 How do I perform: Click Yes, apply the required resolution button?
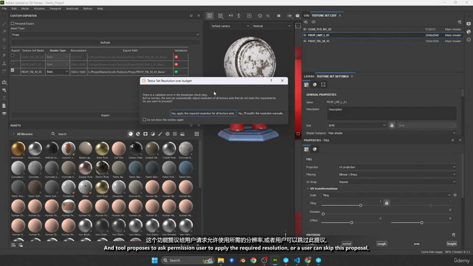[203, 113]
